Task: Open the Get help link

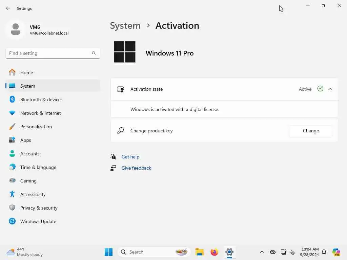Action: (x=130, y=157)
